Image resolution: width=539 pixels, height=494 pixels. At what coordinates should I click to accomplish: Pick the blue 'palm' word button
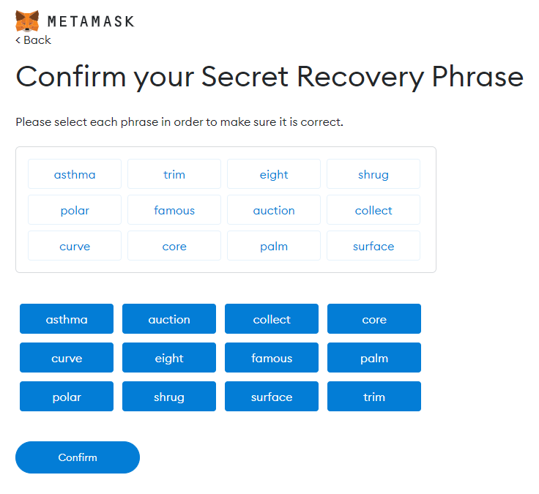coord(374,358)
